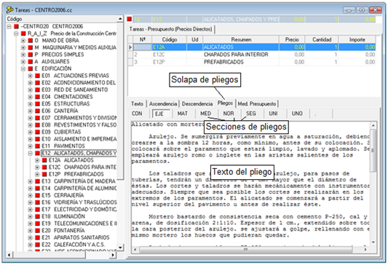The image size is (388, 265).
Task: Collapse the E12 ALICATADOS, CHAPADOS node
Action: pos(30,153)
